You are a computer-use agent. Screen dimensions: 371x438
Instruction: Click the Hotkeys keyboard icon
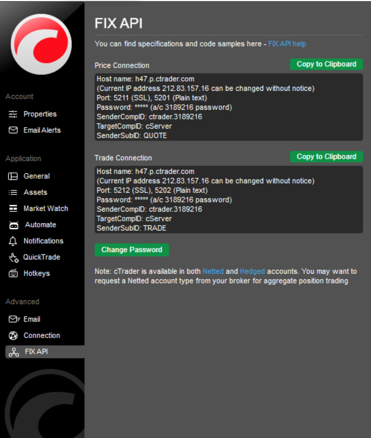13,273
